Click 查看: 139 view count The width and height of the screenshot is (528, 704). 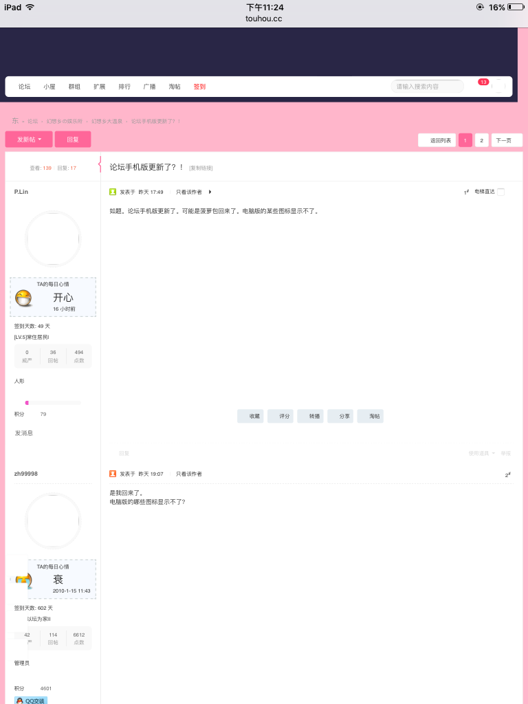(41, 168)
